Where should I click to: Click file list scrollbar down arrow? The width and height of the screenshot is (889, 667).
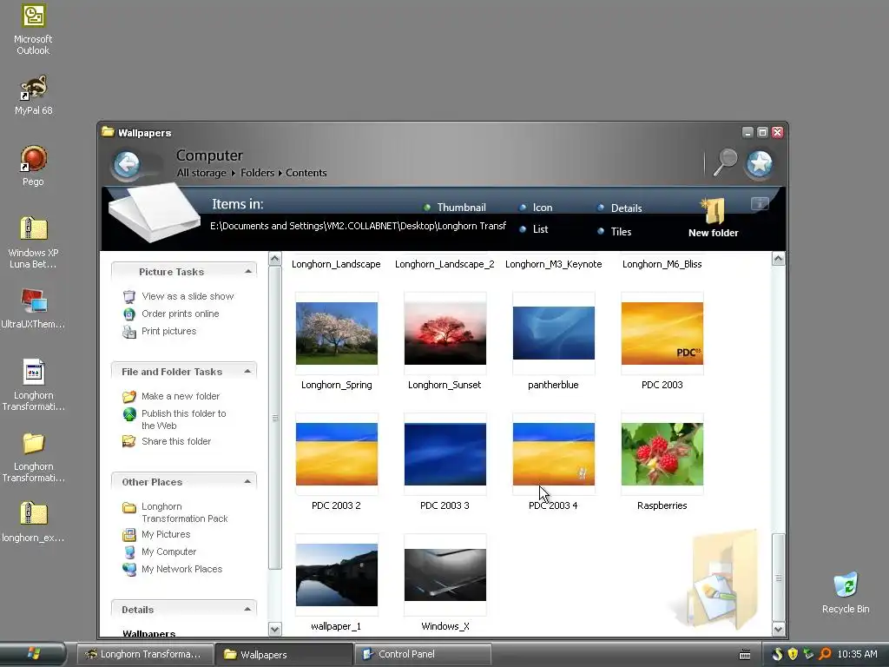(779, 629)
